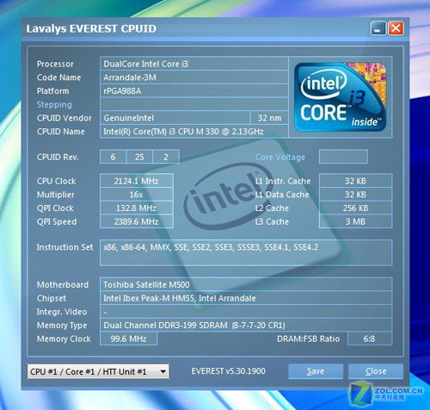Click the Arrandale-3M code name field
The image size is (430, 410).
tap(194, 78)
